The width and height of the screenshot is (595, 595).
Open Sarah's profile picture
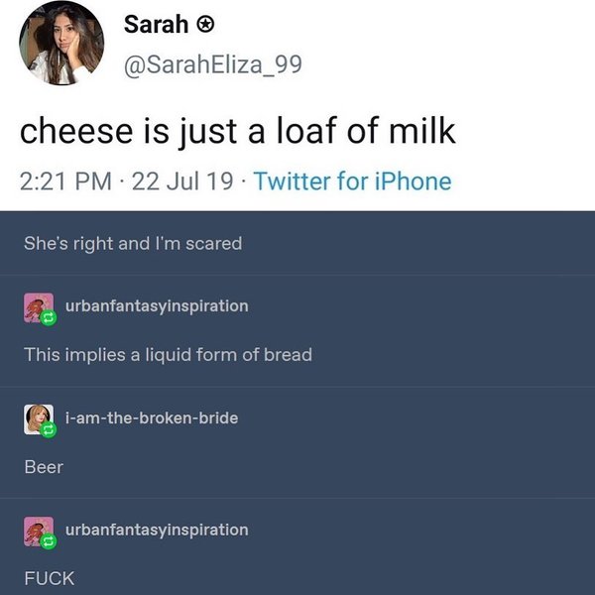pos(59,42)
